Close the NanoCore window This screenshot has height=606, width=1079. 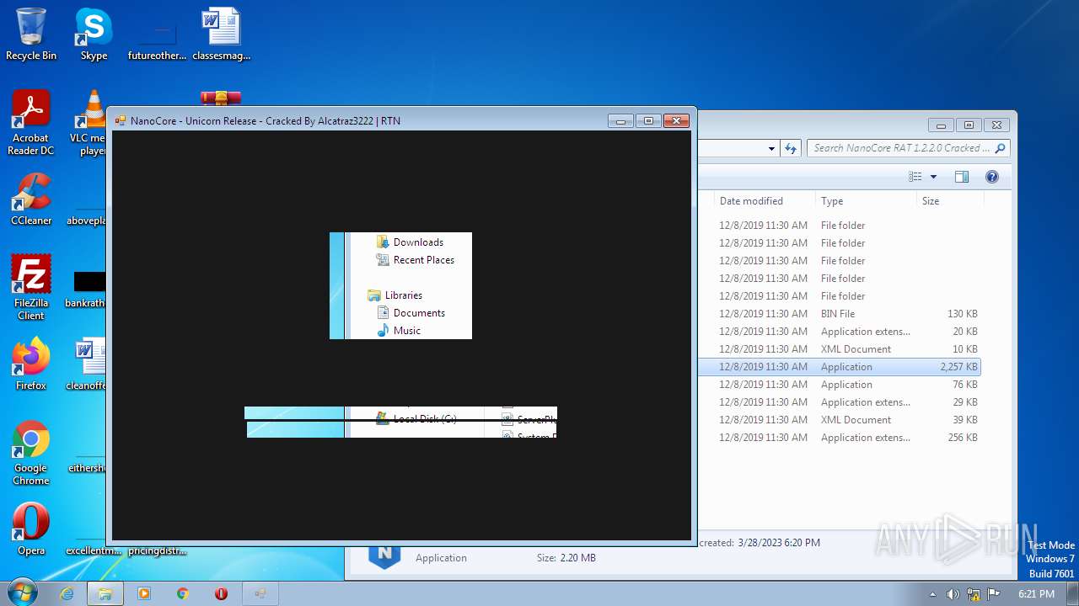point(677,120)
